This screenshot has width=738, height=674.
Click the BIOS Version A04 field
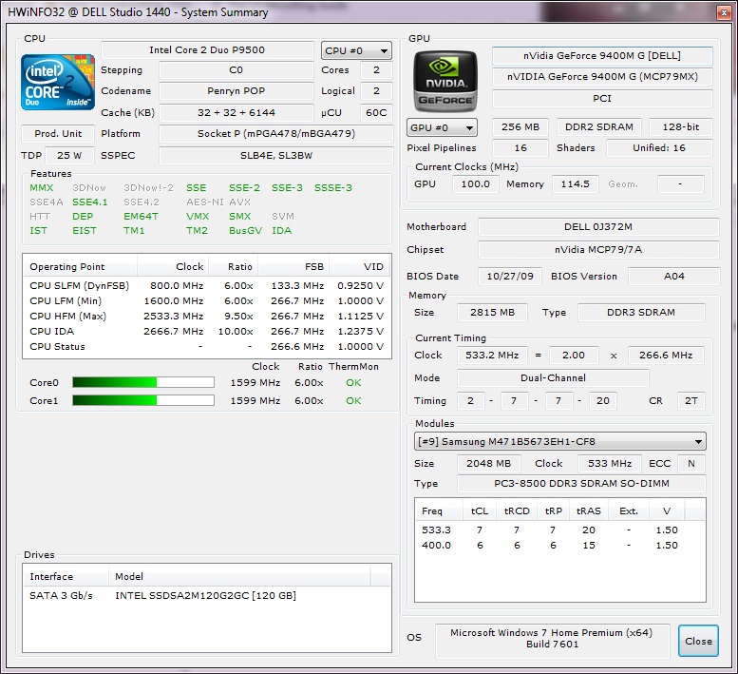tap(674, 276)
